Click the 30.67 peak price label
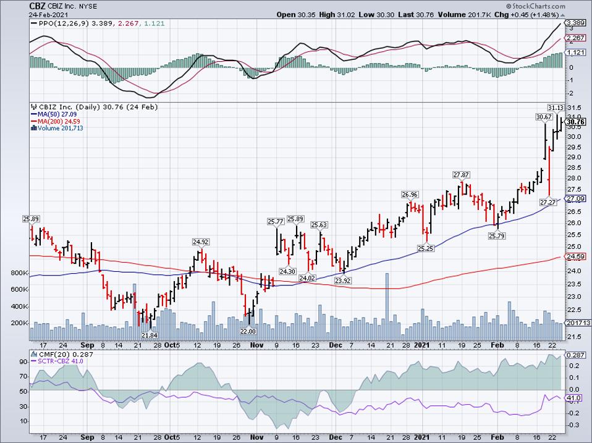Viewport: 592px width, 443px height. tap(544, 117)
